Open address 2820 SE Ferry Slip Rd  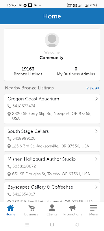(52, 116)
